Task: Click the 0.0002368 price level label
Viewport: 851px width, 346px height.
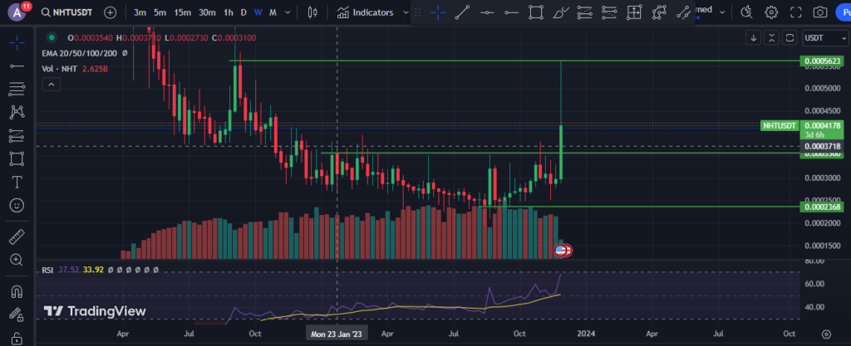Action: [823, 207]
